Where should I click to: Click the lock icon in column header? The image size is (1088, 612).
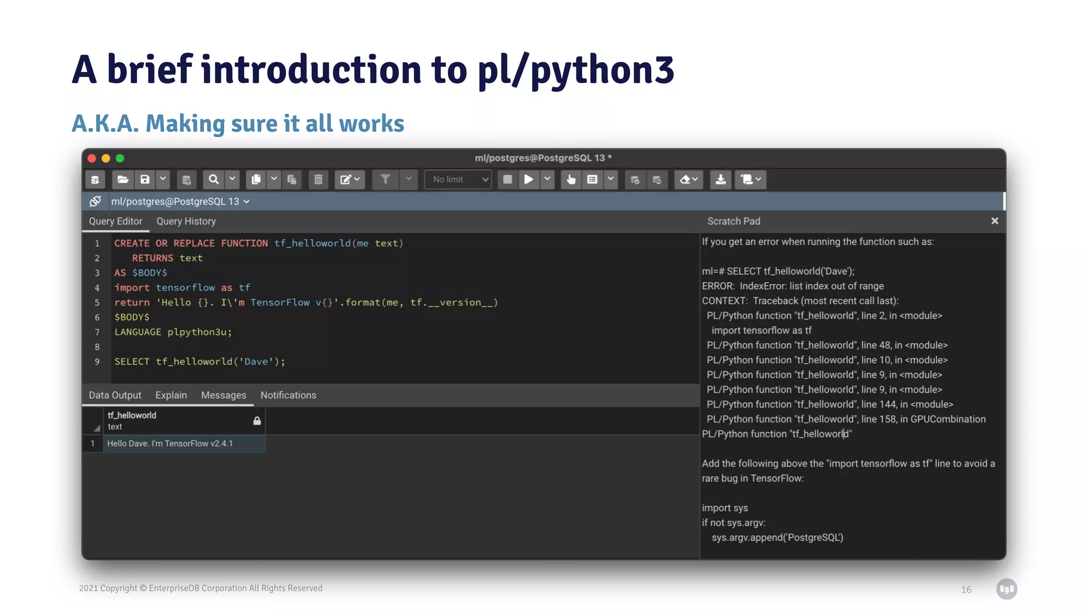click(x=257, y=421)
